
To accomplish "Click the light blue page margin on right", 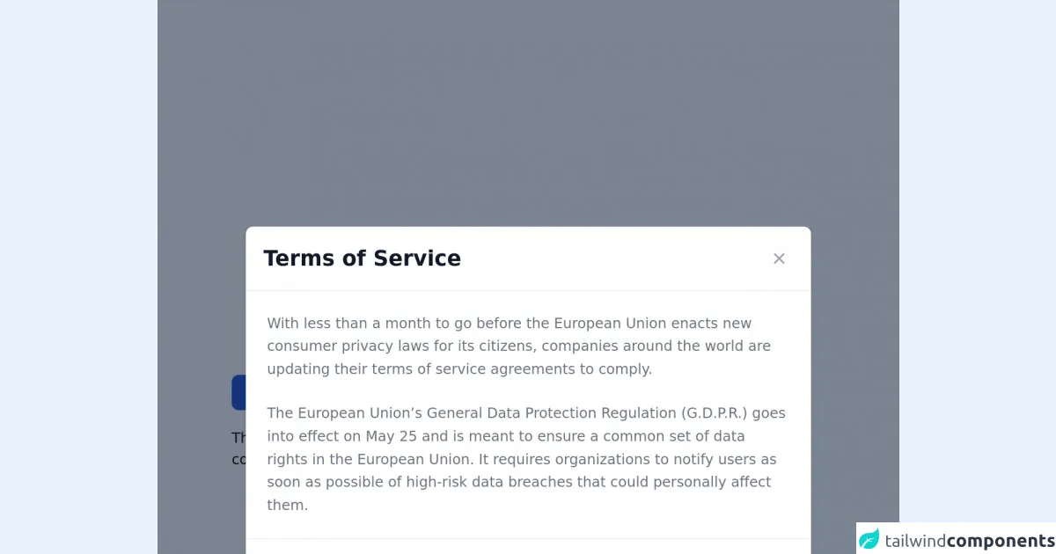I will point(977,264).
